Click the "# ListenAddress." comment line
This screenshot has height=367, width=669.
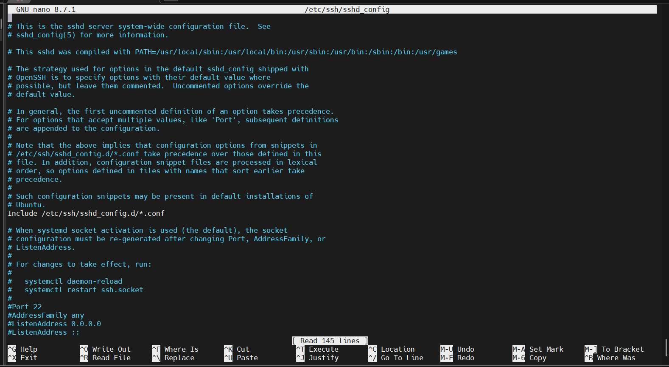(41, 247)
